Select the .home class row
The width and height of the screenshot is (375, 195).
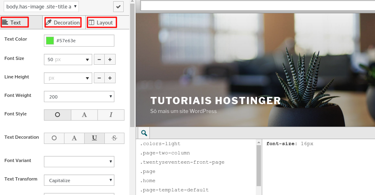[147, 181]
